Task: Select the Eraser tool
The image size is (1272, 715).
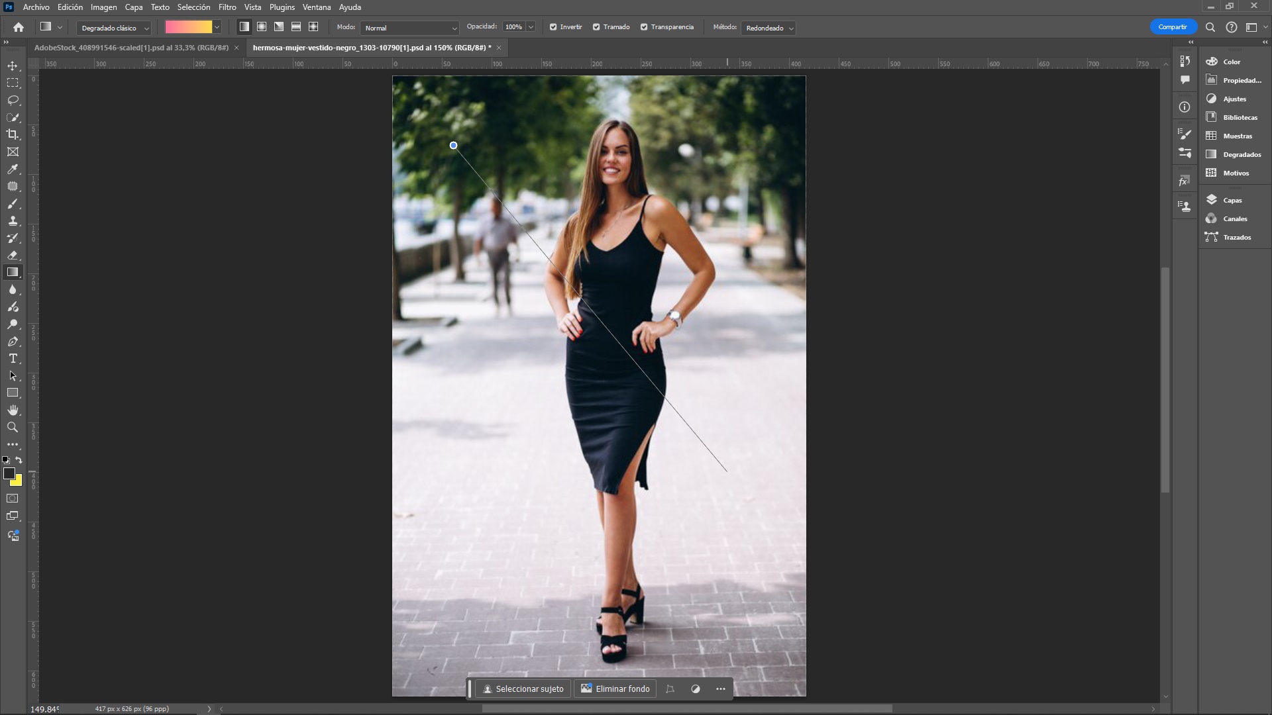Action: coord(13,256)
